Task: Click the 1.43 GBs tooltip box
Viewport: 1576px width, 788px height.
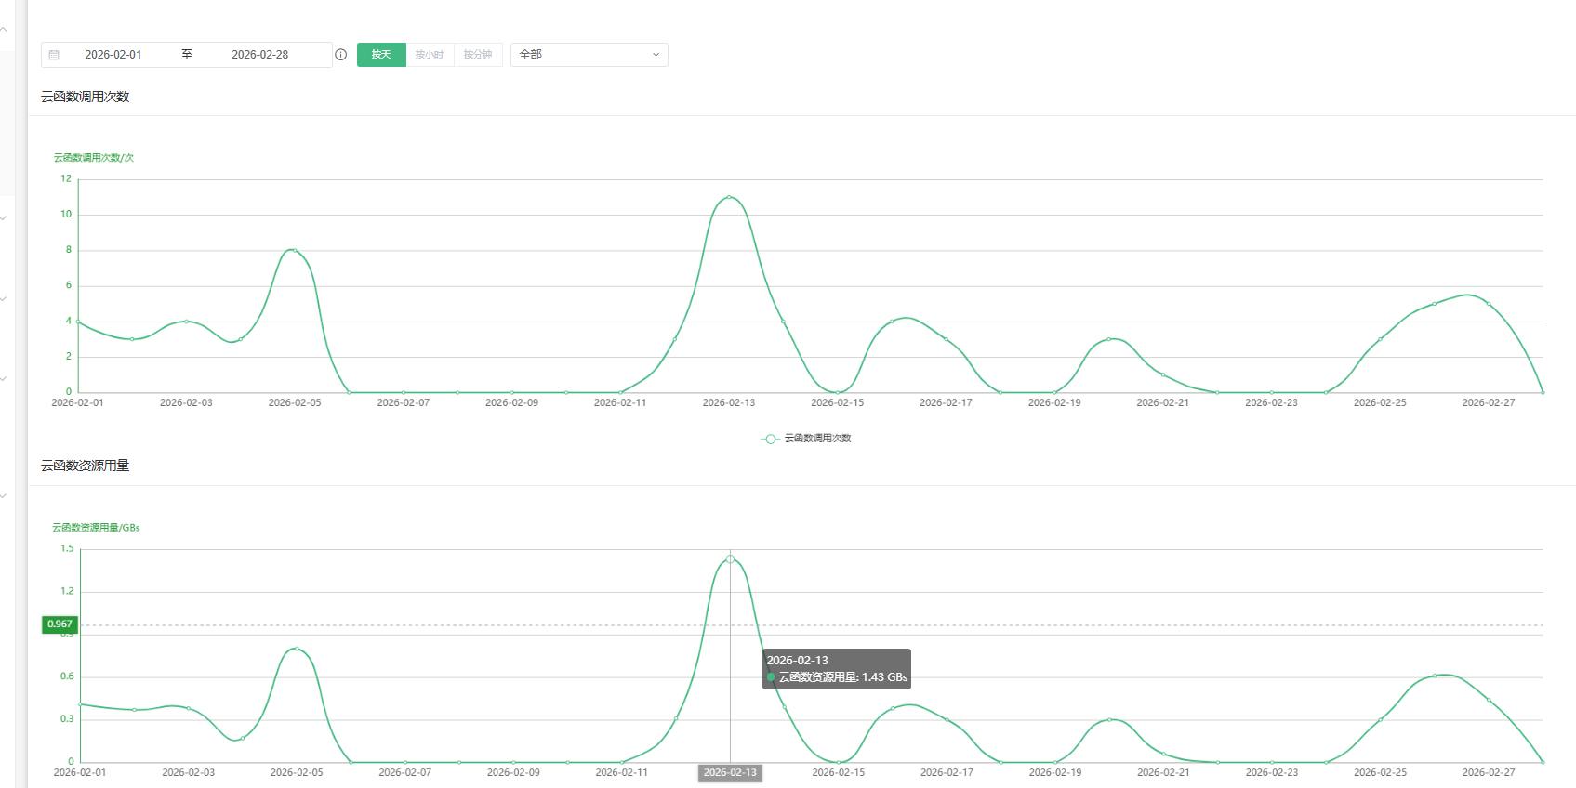Action: [x=837, y=669]
